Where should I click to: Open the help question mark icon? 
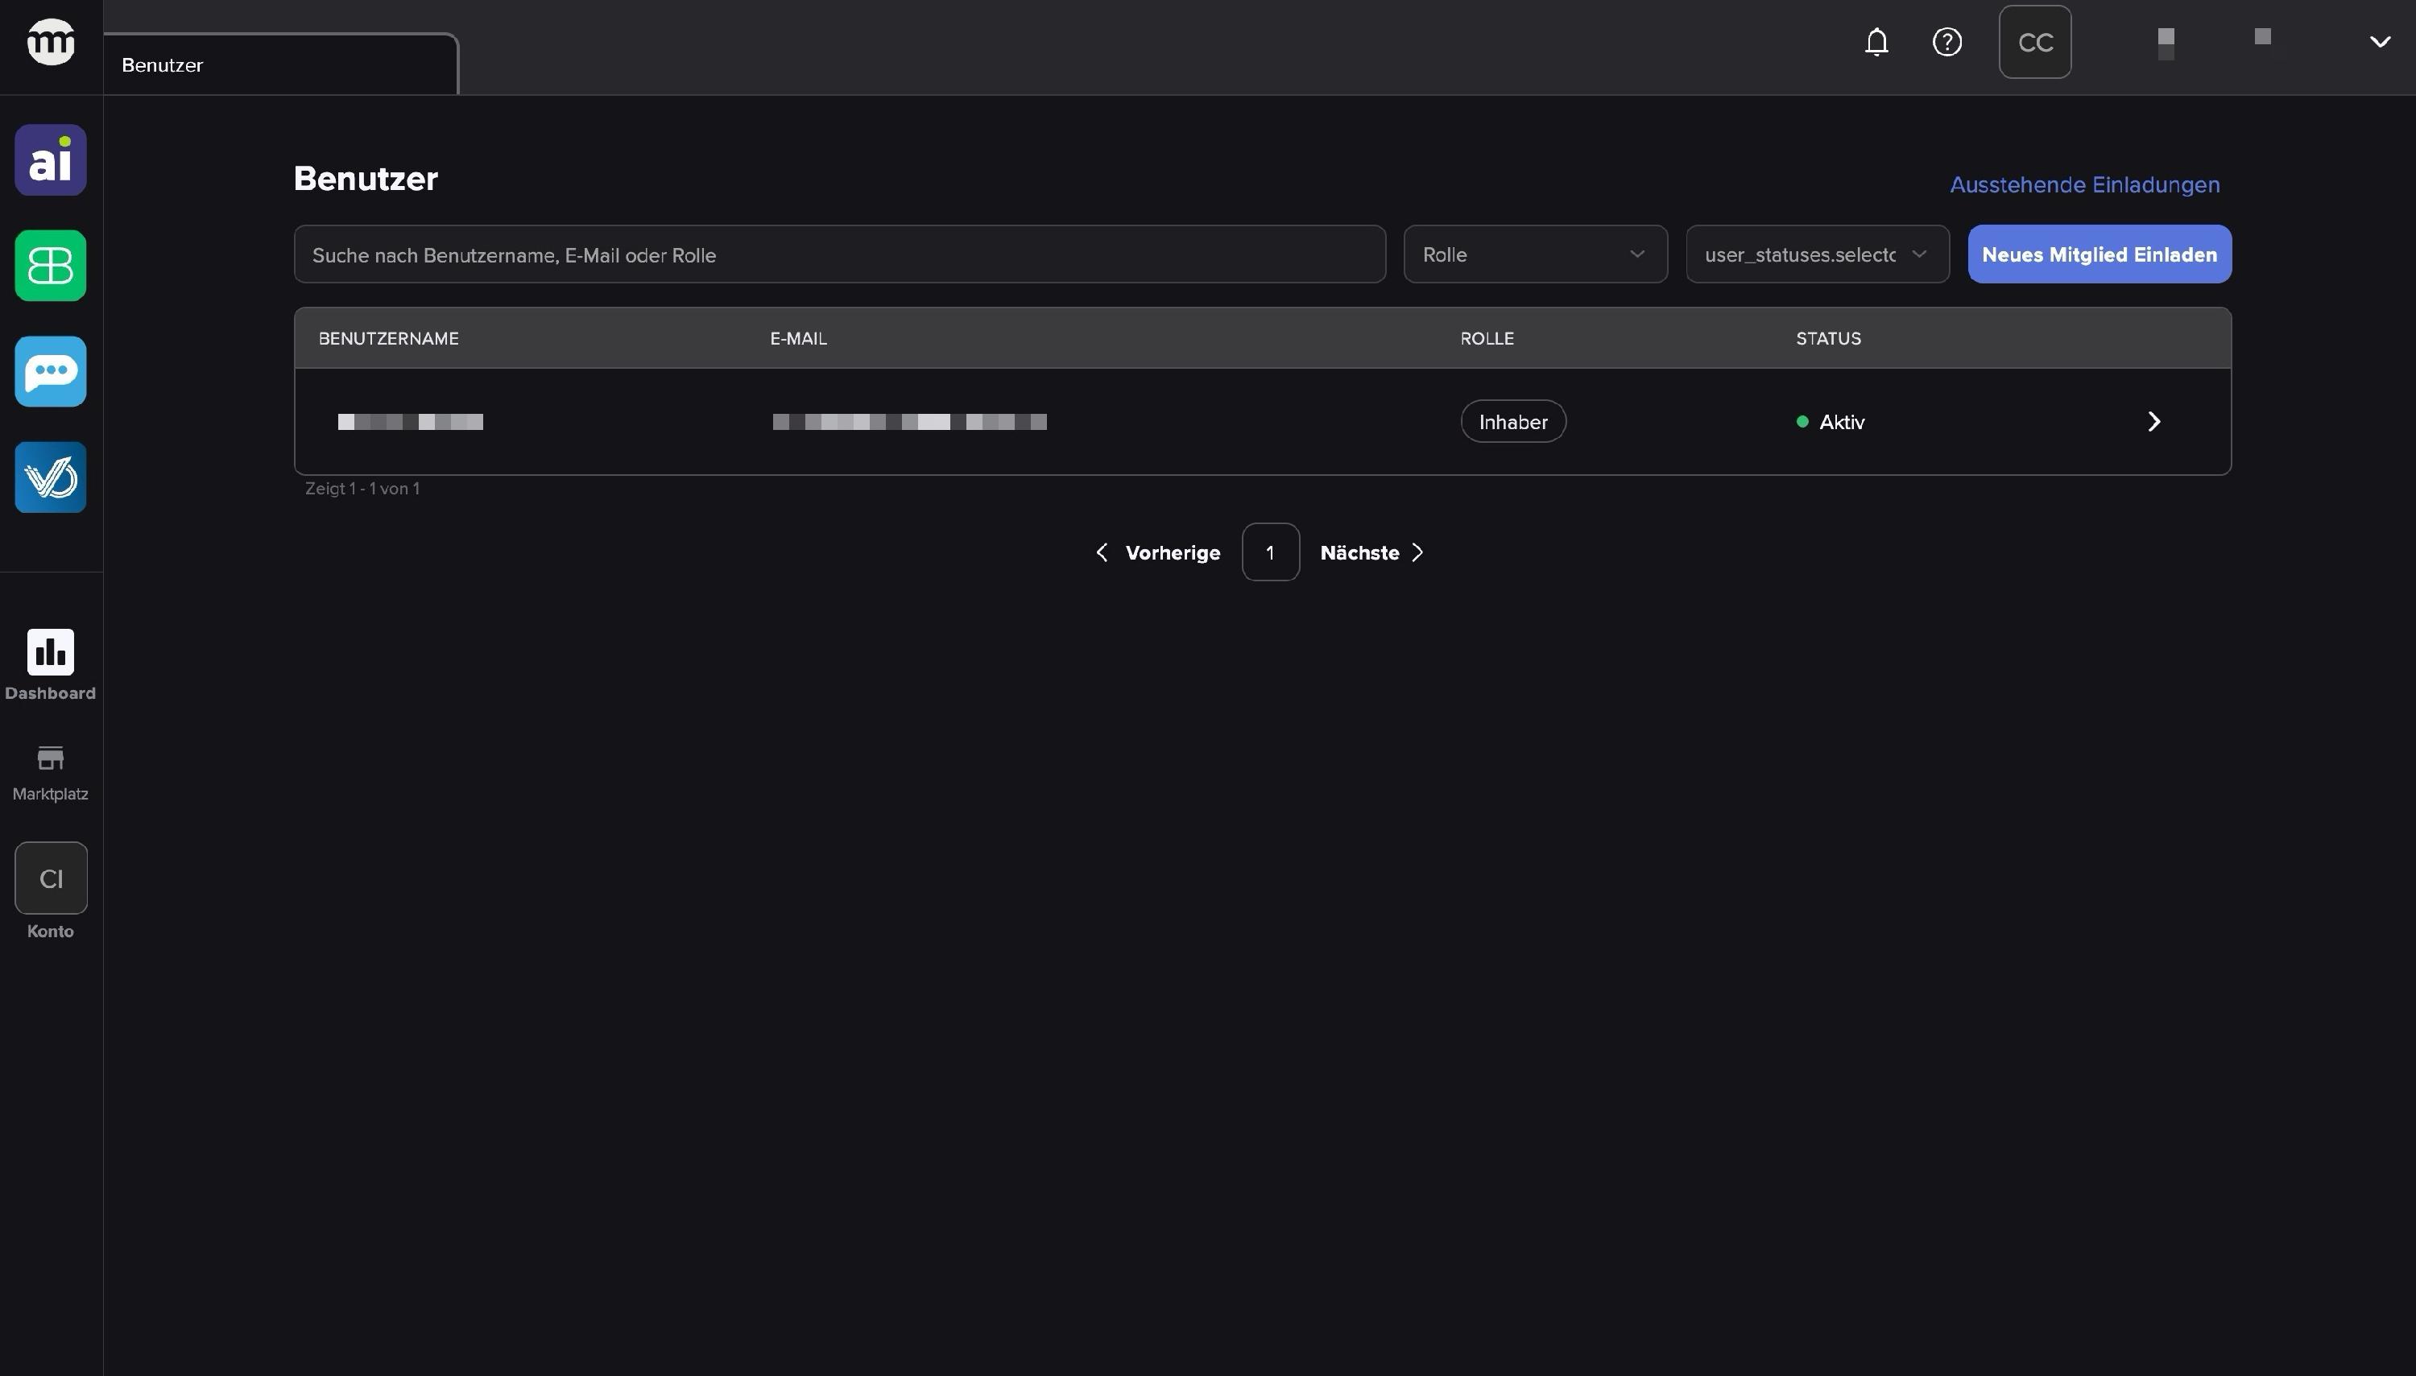(x=1946, y=42)
